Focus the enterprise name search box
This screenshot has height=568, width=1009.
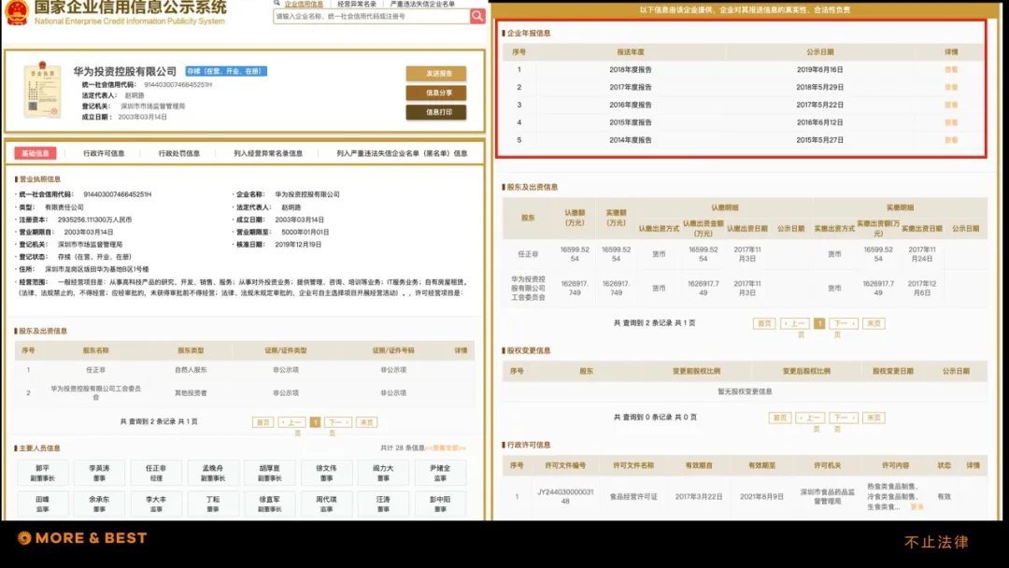(371, 16)
